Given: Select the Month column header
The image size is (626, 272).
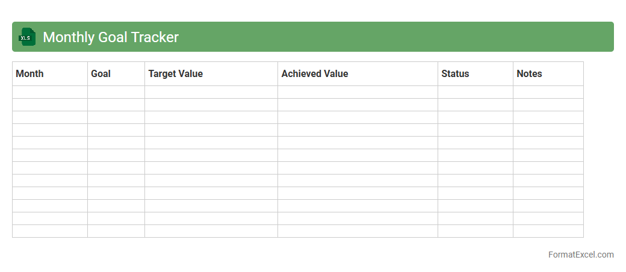Looking at the screenshot, I should (x=49, y=74).
